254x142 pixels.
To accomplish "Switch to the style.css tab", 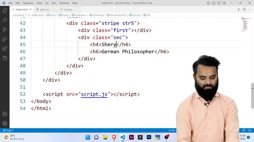I will 44,9.
